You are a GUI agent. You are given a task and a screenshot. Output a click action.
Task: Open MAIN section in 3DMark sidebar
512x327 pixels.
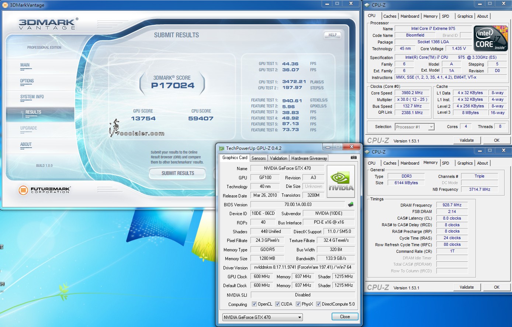point(25,65)
